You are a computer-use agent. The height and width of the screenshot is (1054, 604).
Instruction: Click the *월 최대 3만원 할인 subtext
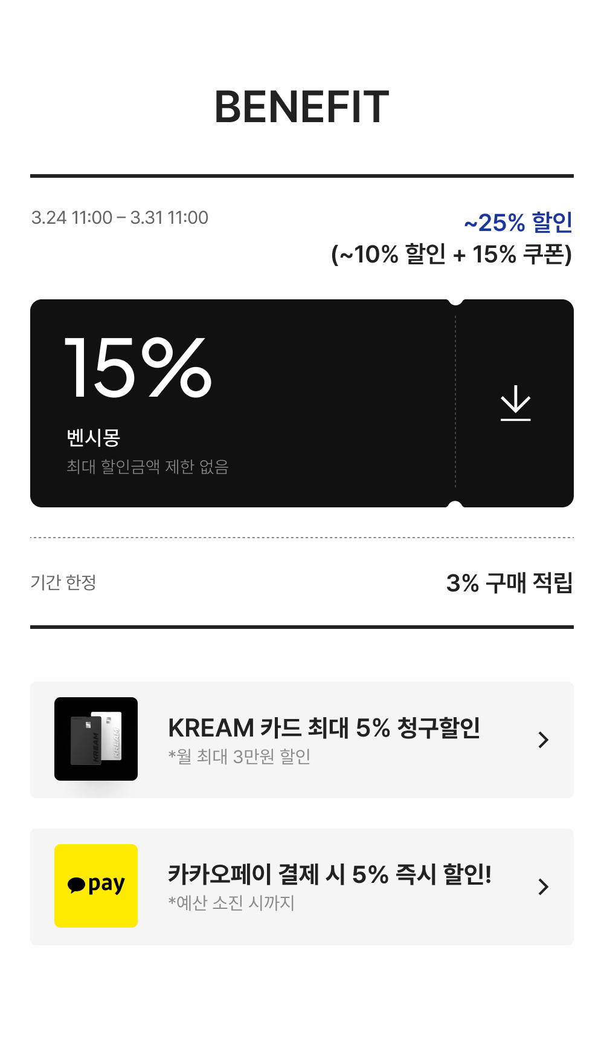(x=239, y=756)
